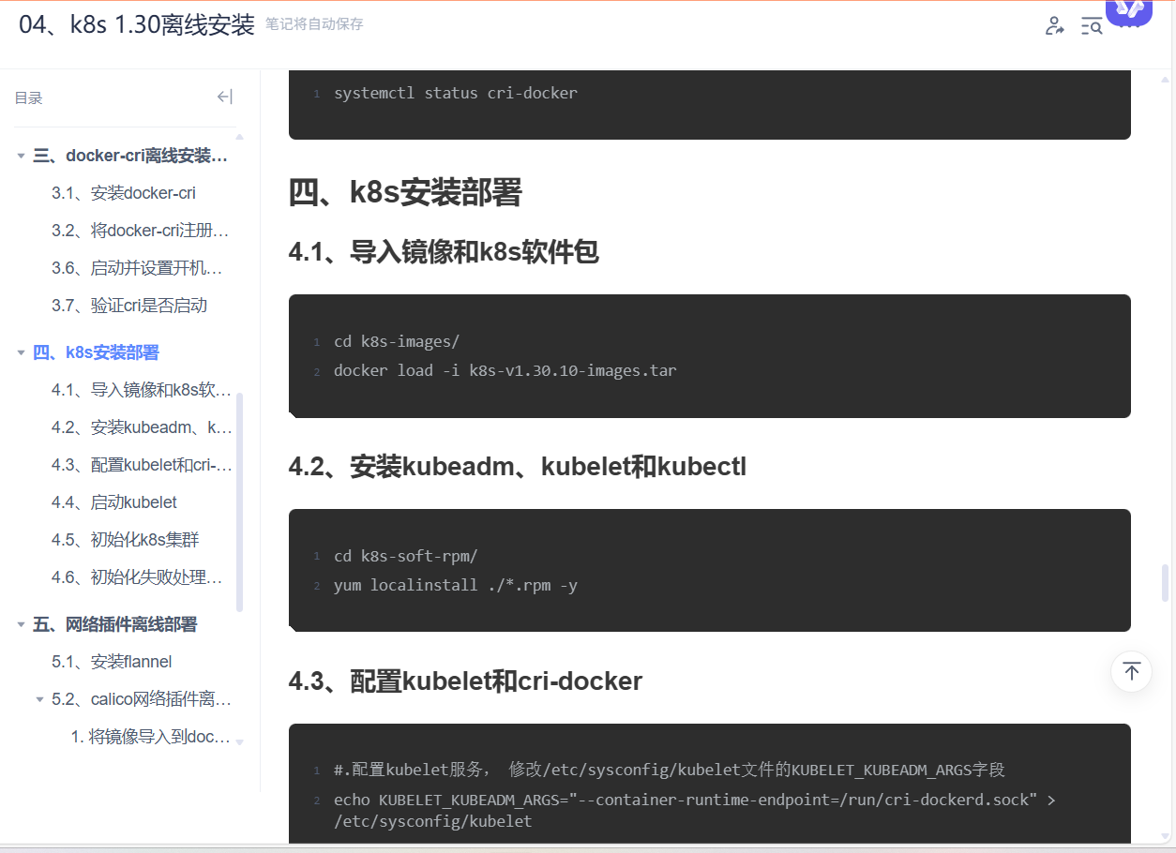1176x853 pixels.
Task: Jump to 3.2、将docker-cri注册 outline entry
Action: 141,231
